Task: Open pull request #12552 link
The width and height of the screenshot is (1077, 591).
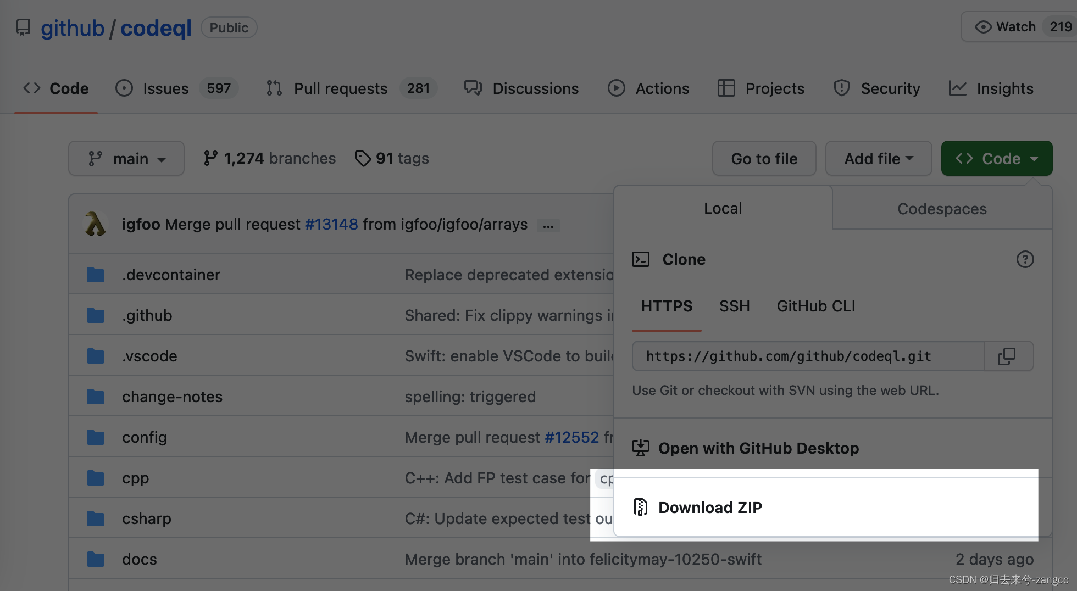Action: [571, 437]
